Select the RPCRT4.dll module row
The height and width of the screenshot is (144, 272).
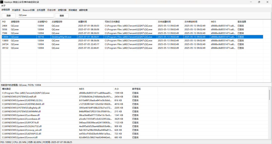[79, 123]
